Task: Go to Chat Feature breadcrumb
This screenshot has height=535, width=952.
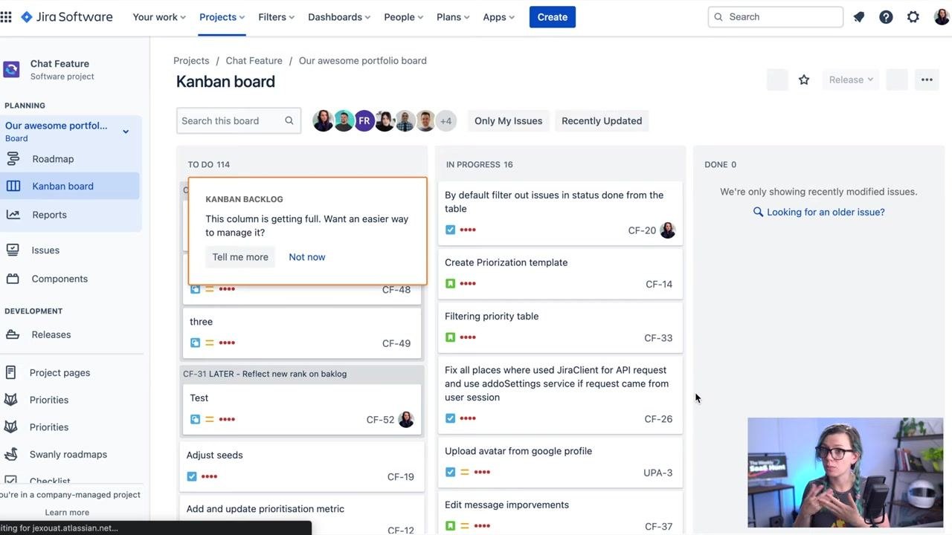Action: point(254,61)
